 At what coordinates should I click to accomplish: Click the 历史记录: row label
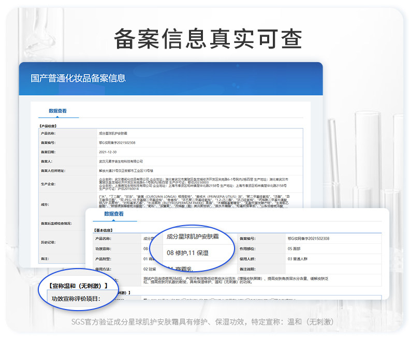click(x=48, y=242)
